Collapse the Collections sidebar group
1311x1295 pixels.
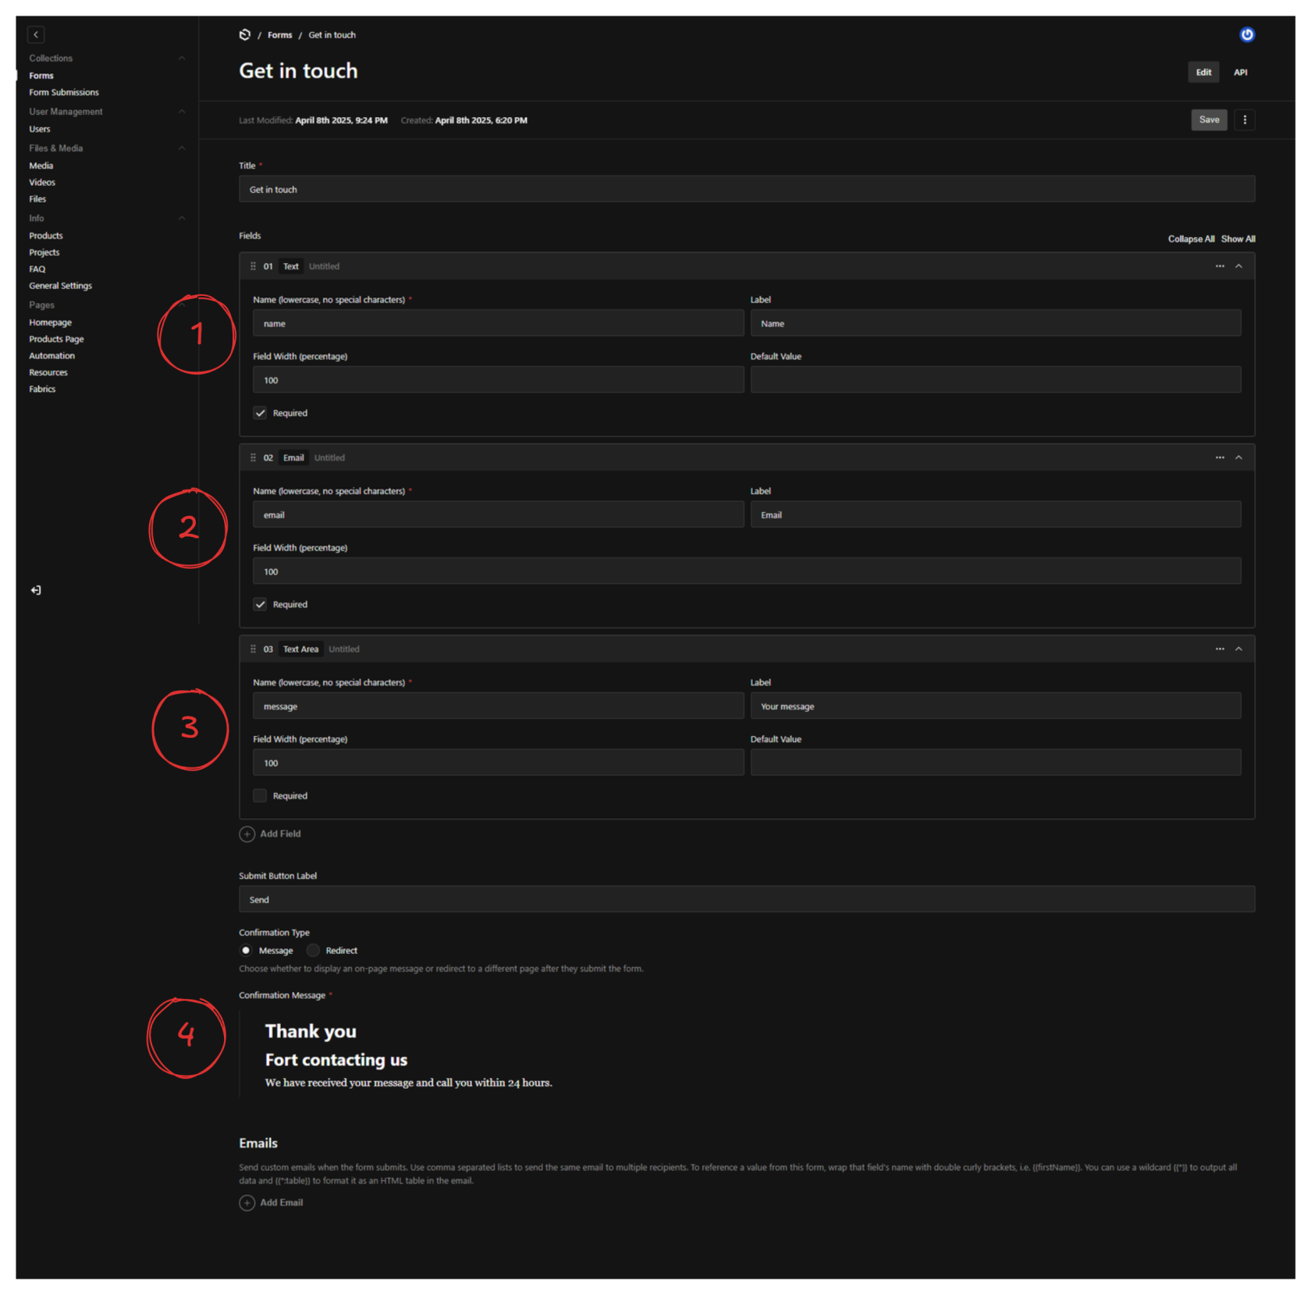[182, 58]
